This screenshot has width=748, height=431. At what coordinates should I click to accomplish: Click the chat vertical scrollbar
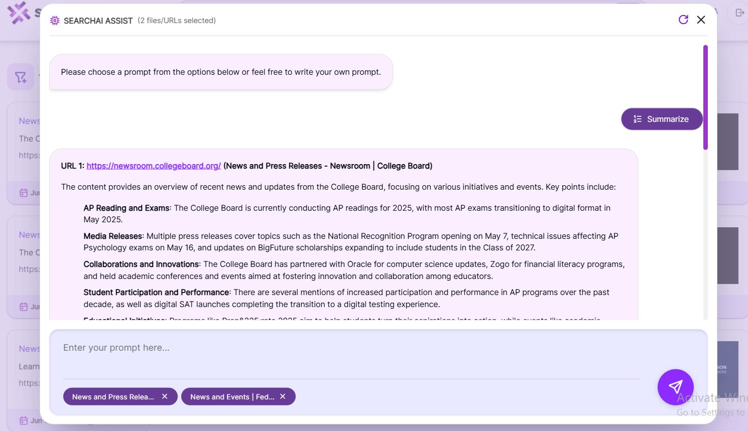(705, 98)
